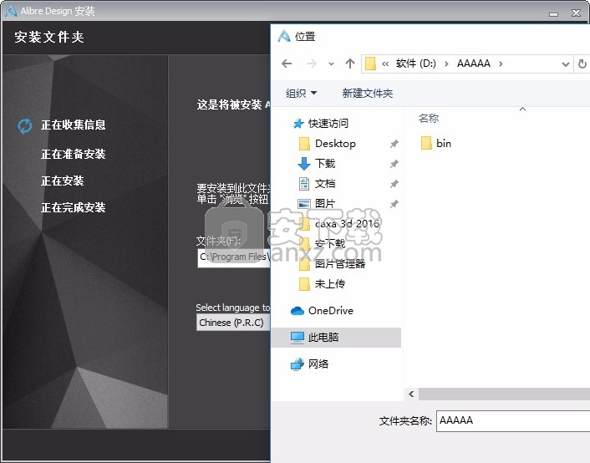Viewport: 590px width, 463px height.
Task: Select 正在准备安装 step in installer
Action: pyautogui.click(x=74, y=154)
